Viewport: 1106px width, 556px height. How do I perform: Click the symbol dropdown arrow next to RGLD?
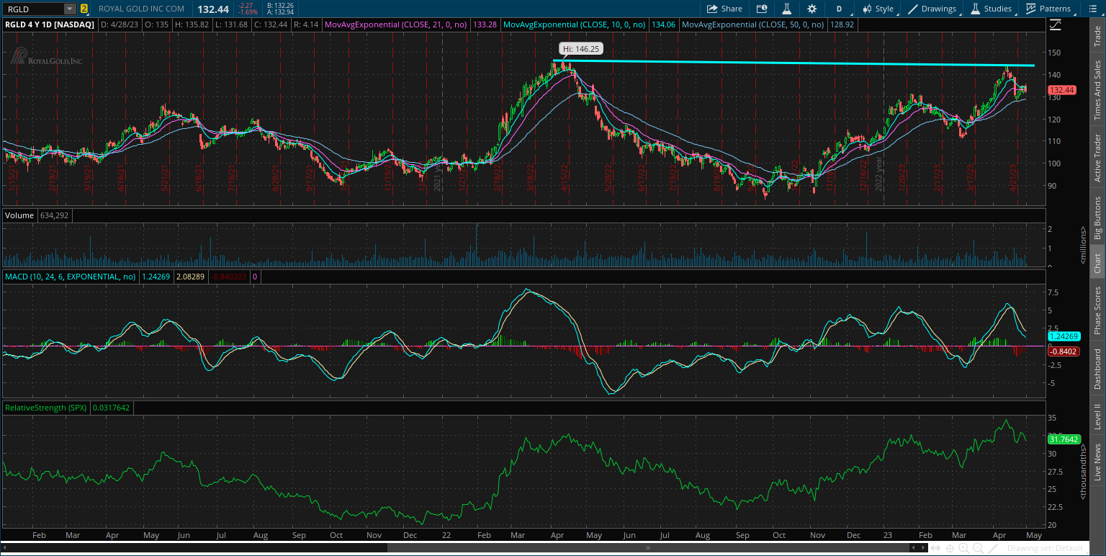(x=69, y=9)
